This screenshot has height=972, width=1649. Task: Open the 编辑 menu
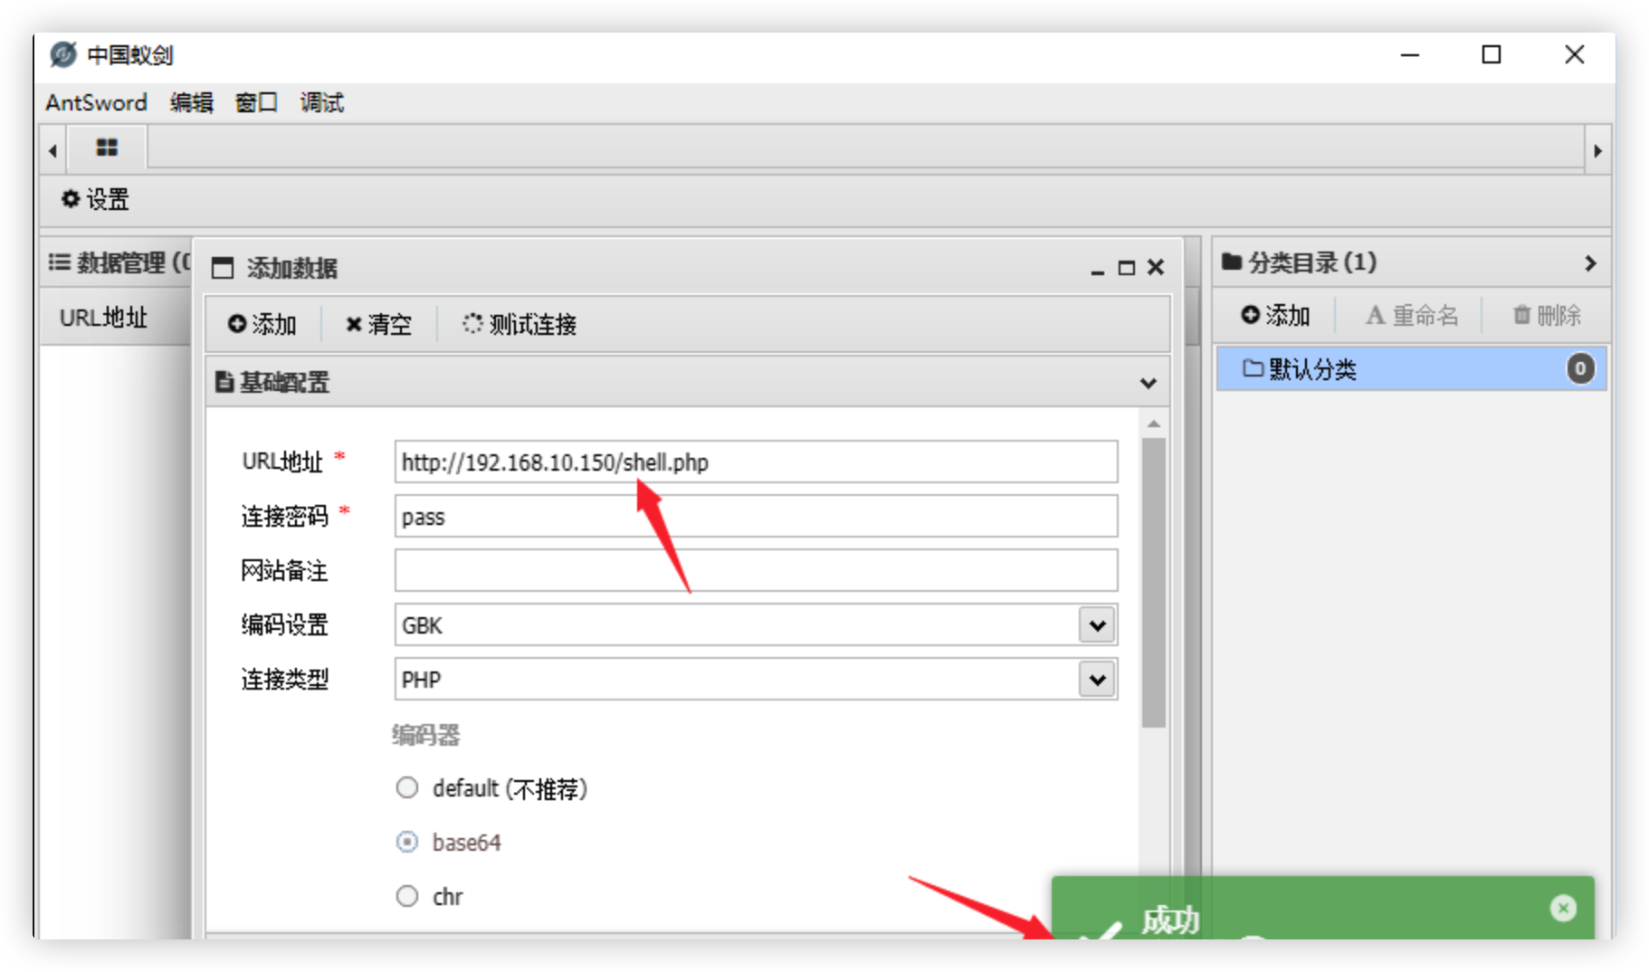[192, 102]
